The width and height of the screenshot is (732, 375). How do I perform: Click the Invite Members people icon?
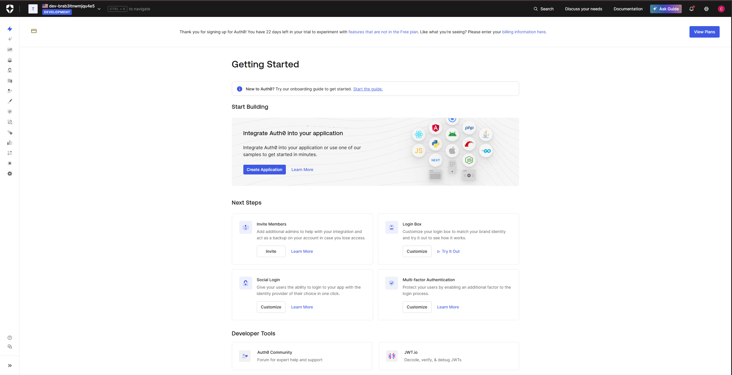click(246, 228)
